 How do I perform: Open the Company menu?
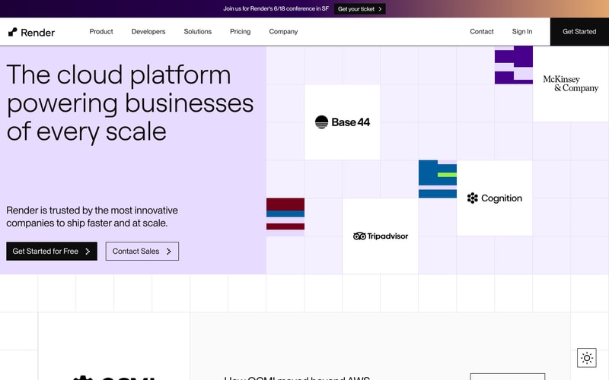pos(283,31)
